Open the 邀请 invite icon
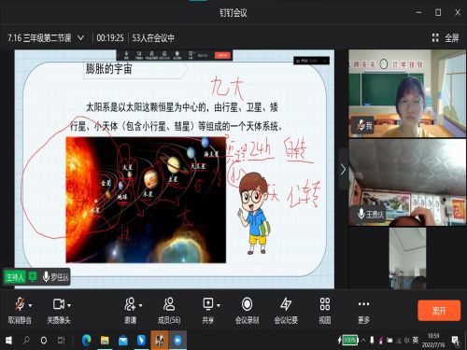This screenshot has height=350, width=467. (130, 304)
